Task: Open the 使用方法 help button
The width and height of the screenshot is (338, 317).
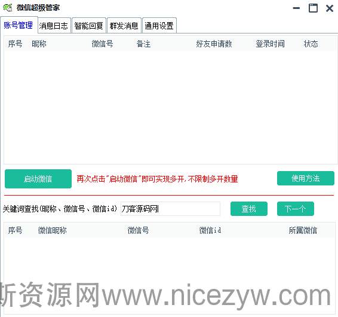Action: coord(305,178)
